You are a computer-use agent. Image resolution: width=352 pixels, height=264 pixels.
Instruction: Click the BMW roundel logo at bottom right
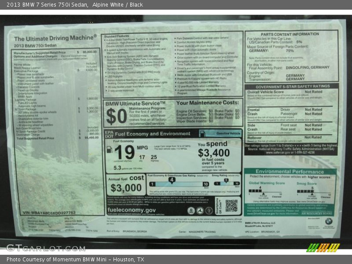(x=328, y=221)
